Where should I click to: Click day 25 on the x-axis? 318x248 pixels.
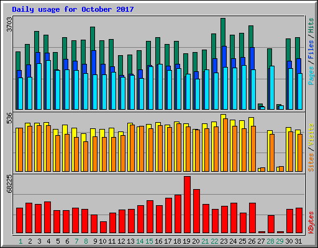point(242,241)
